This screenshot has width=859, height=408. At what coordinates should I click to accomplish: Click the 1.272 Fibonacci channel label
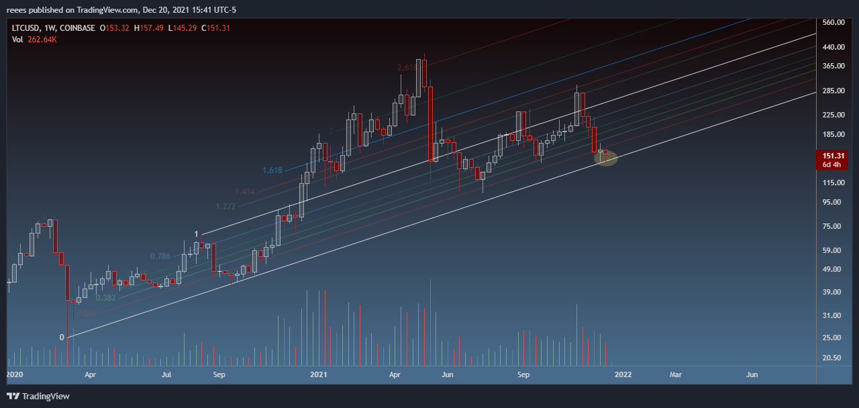226,206
